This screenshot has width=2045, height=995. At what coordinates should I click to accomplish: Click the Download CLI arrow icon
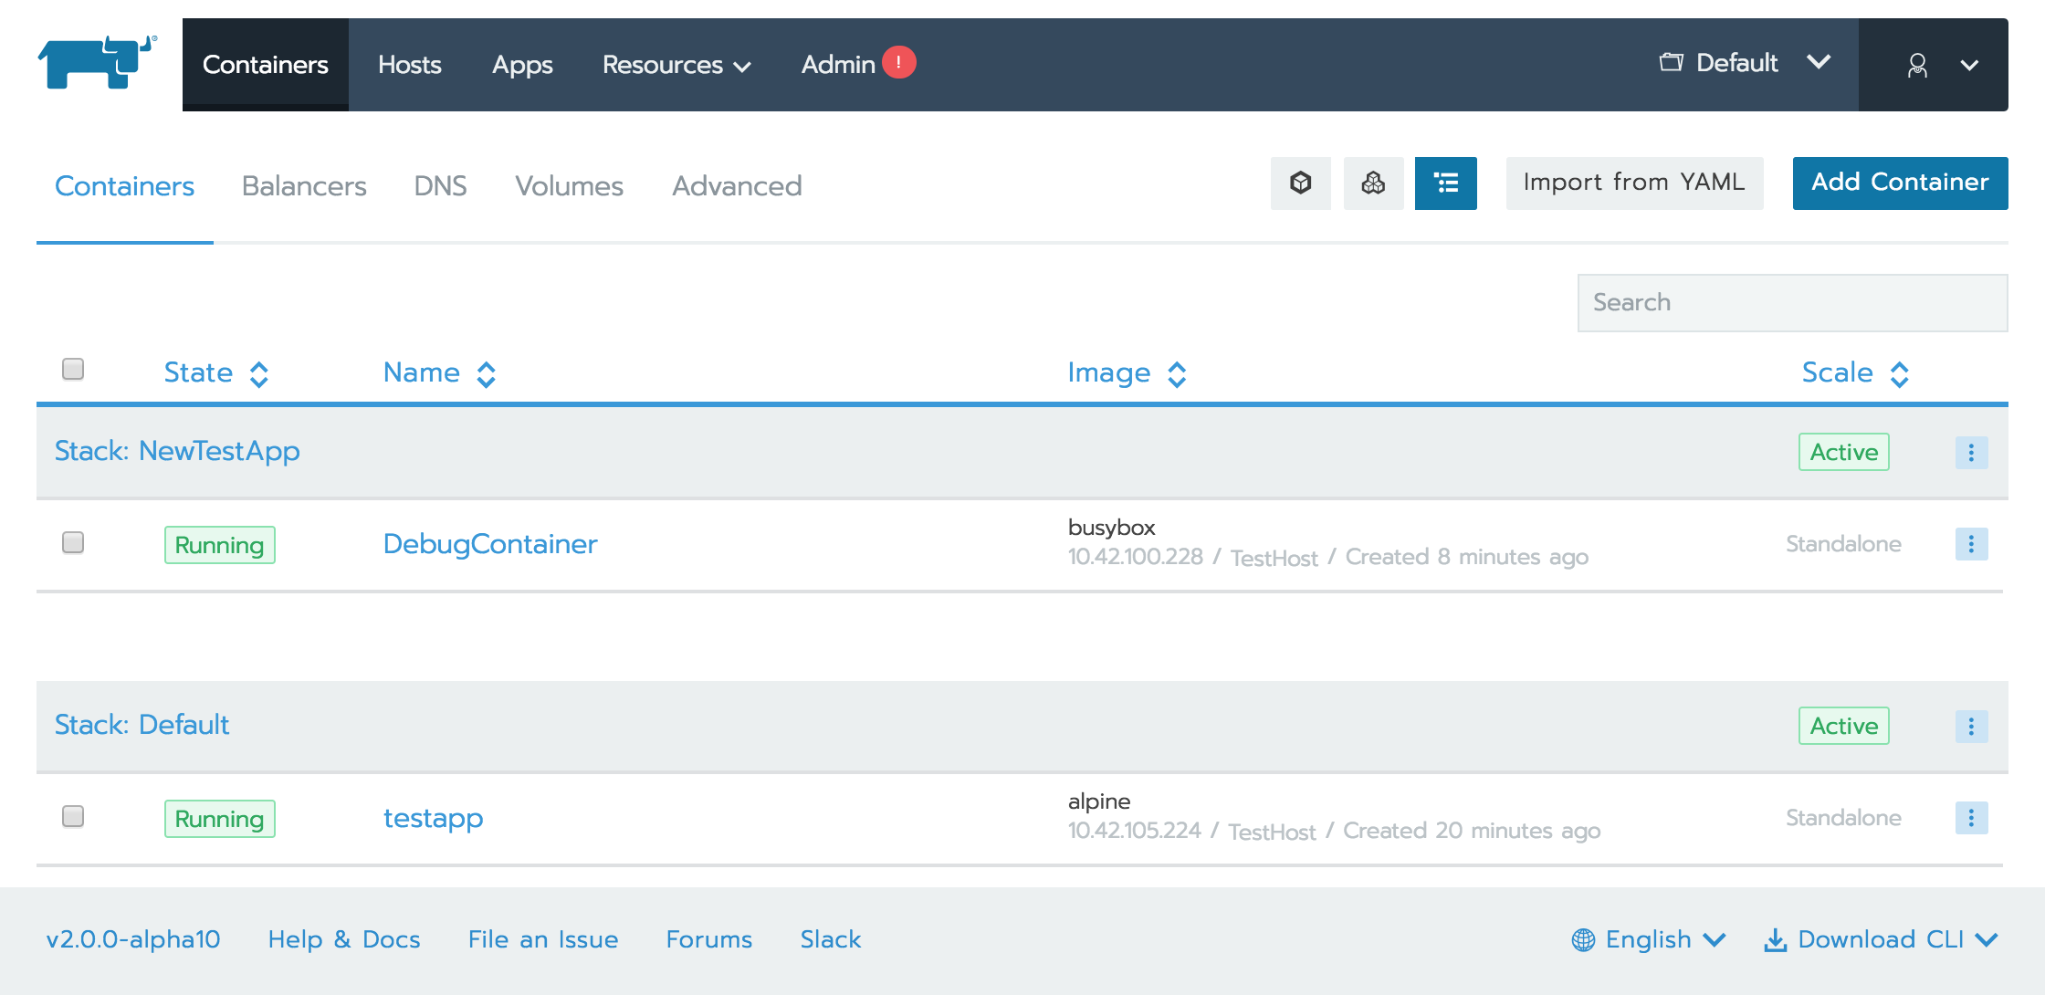1776,939
